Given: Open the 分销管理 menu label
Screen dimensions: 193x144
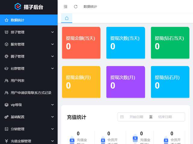Looking at the screenshot, I should pyautogui.click(x=17, y=129).
